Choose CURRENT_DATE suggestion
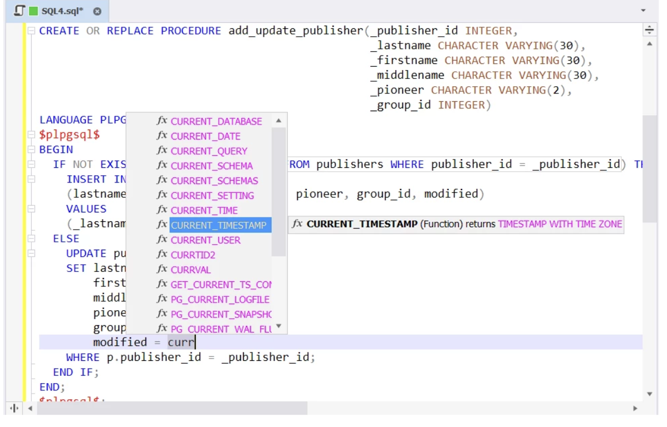 tap(205, 136)
